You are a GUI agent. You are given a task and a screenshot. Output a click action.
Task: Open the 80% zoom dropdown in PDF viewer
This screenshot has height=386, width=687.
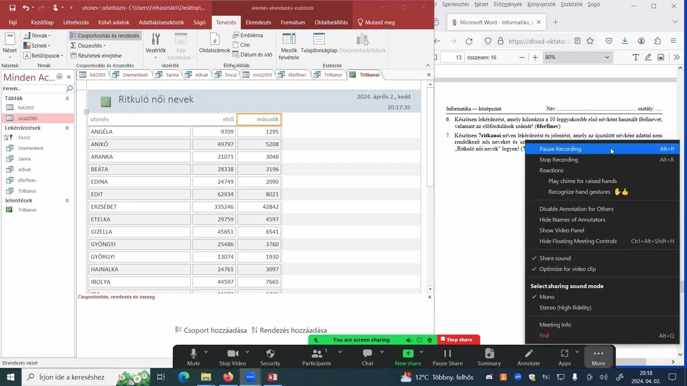point(577,57)
